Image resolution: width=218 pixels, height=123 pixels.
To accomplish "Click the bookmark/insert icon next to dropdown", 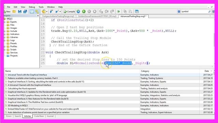I will pyautogui.click(x=57, y=12).
